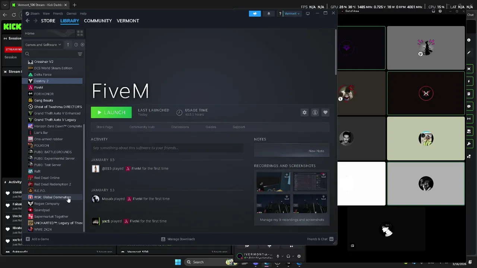Open FiveM Support link

(x=238, y=127)
